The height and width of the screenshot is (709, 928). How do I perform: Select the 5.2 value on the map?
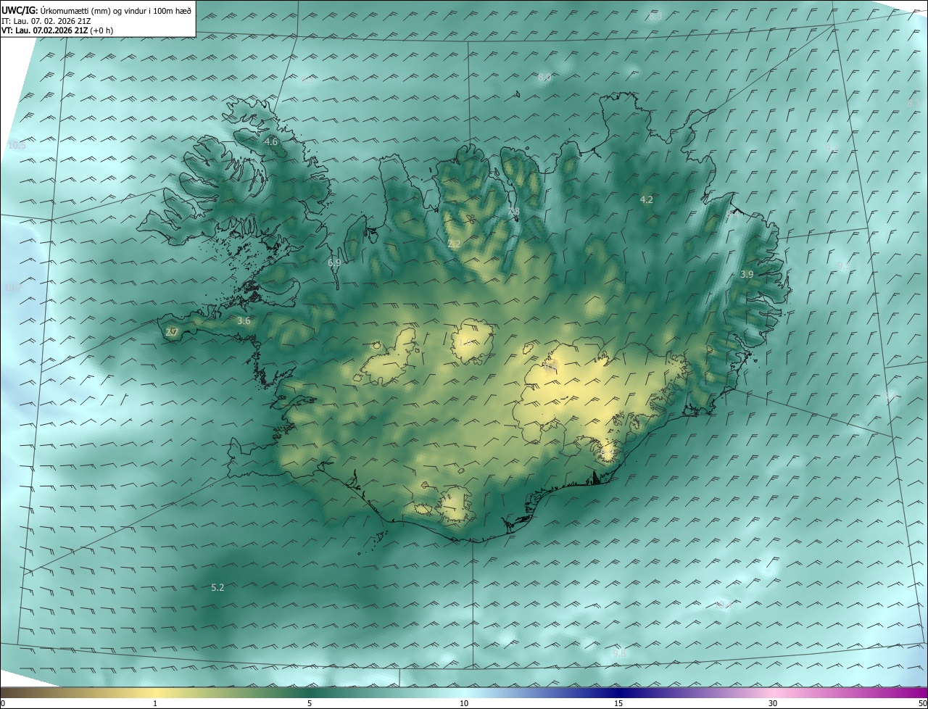pos(217,587)
